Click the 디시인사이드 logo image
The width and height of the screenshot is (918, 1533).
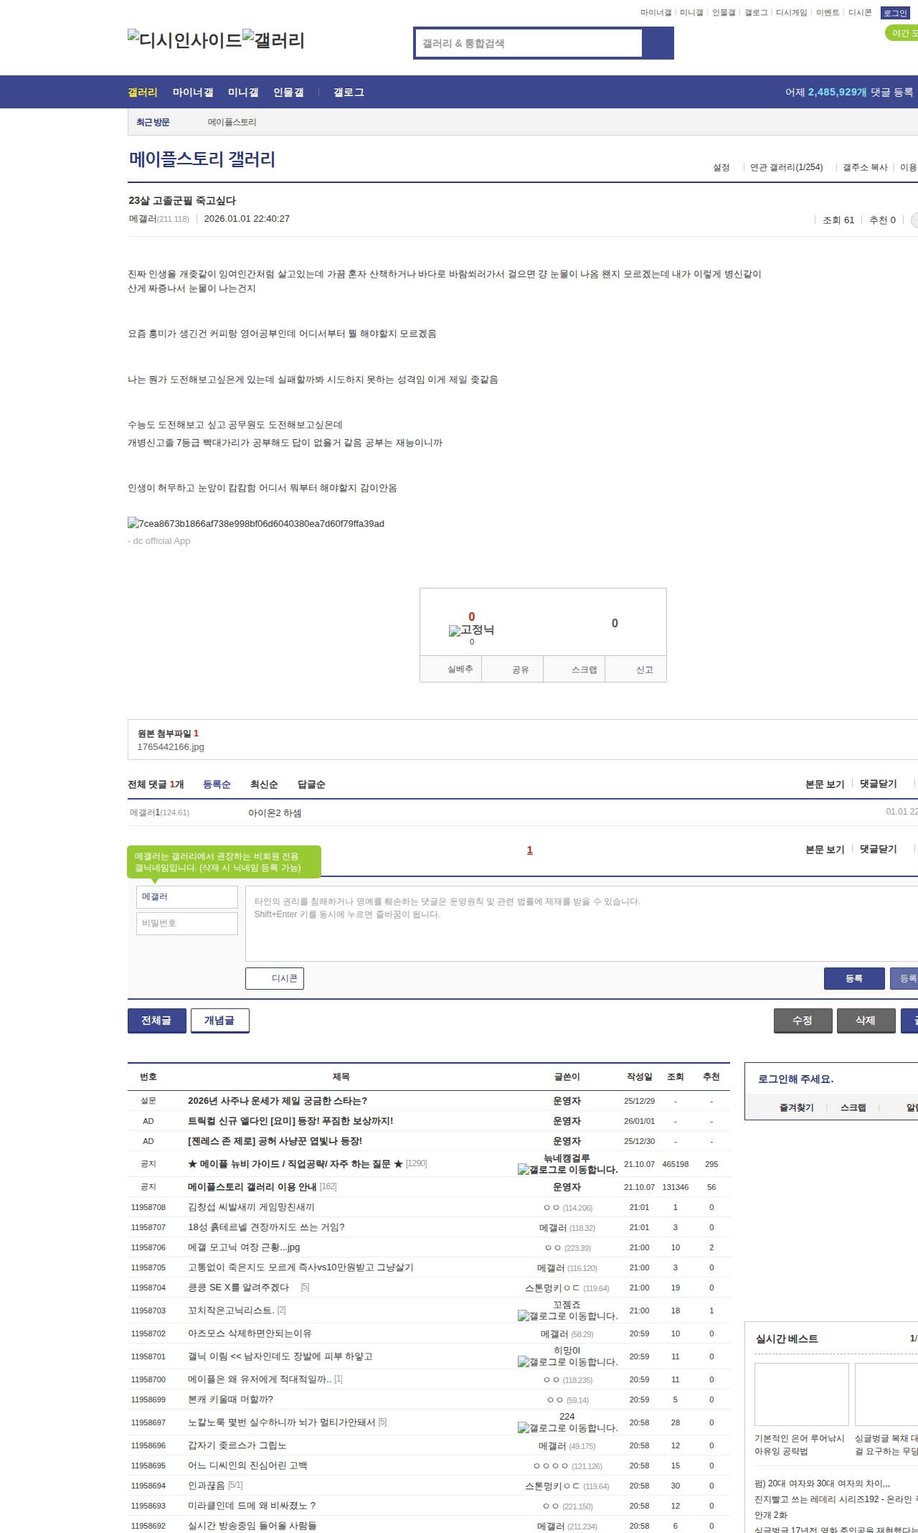click(x=185, y=40)
